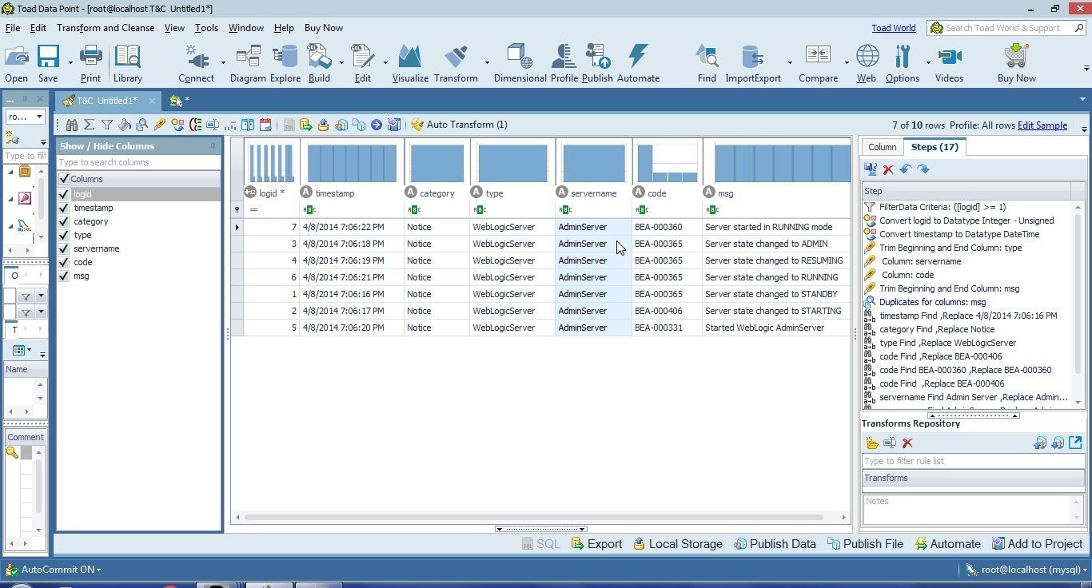
Task: Click the Export button
Action: click(596, 544)
